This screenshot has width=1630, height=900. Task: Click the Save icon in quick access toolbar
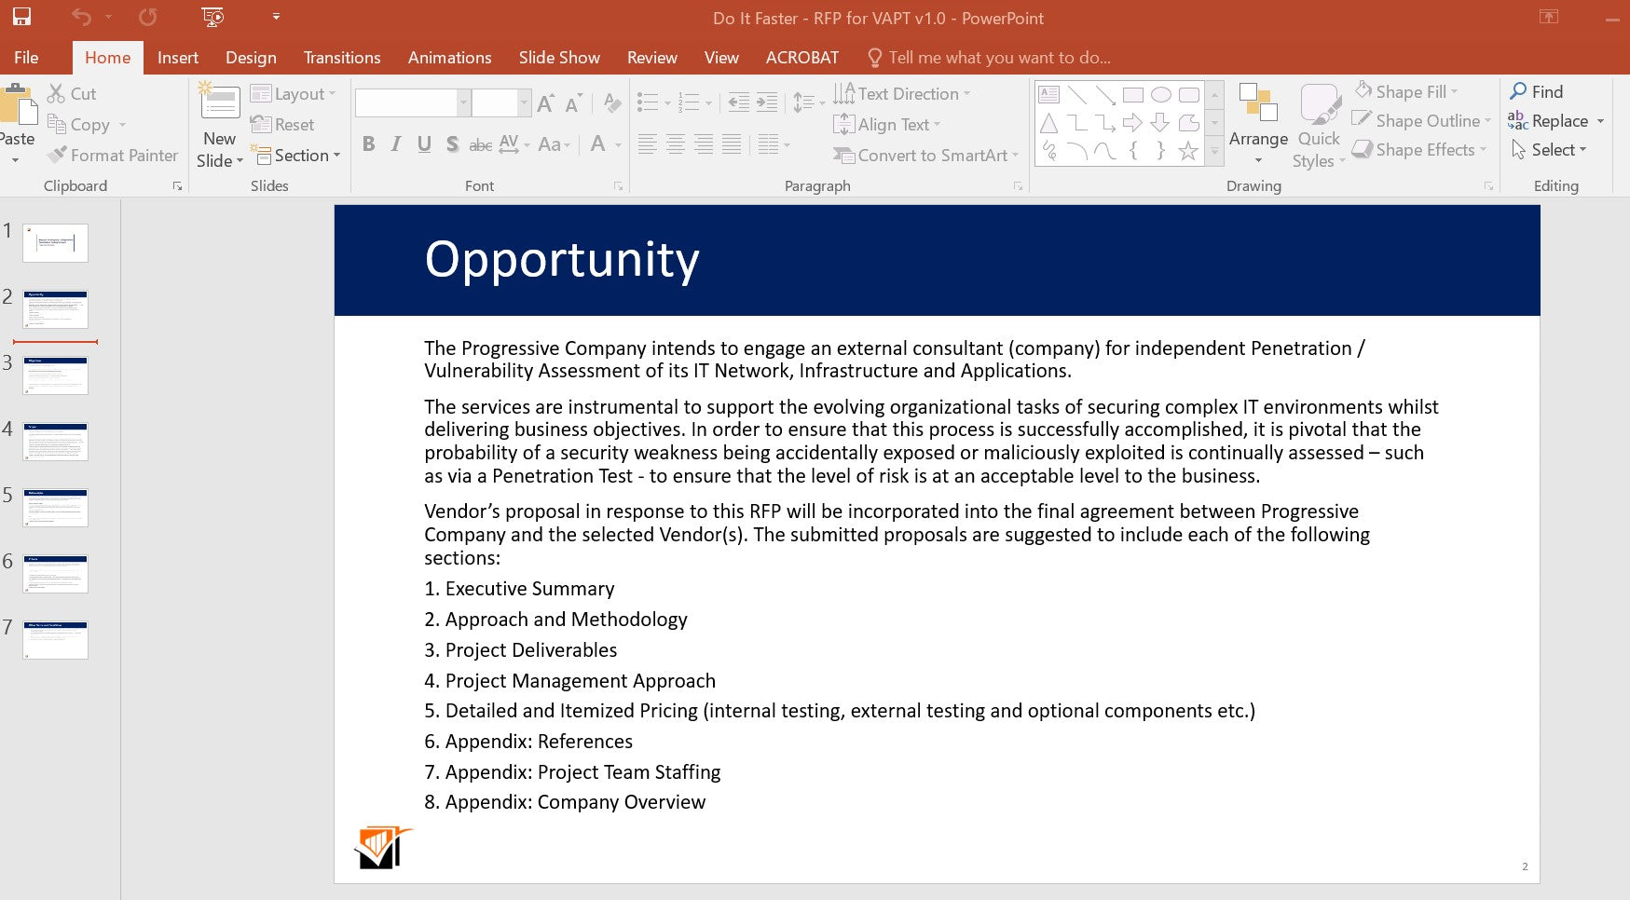pyautogui.click(x=21, y=17)
